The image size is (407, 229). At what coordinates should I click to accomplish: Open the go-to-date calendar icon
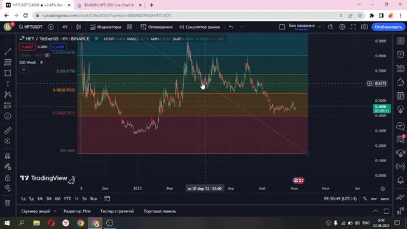[x=107, y=198]
